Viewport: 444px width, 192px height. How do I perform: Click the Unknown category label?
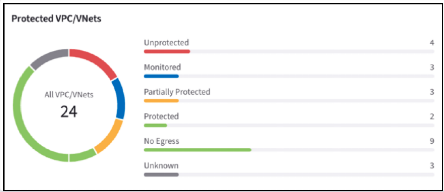pyautogui.click(x=161, y=165)
